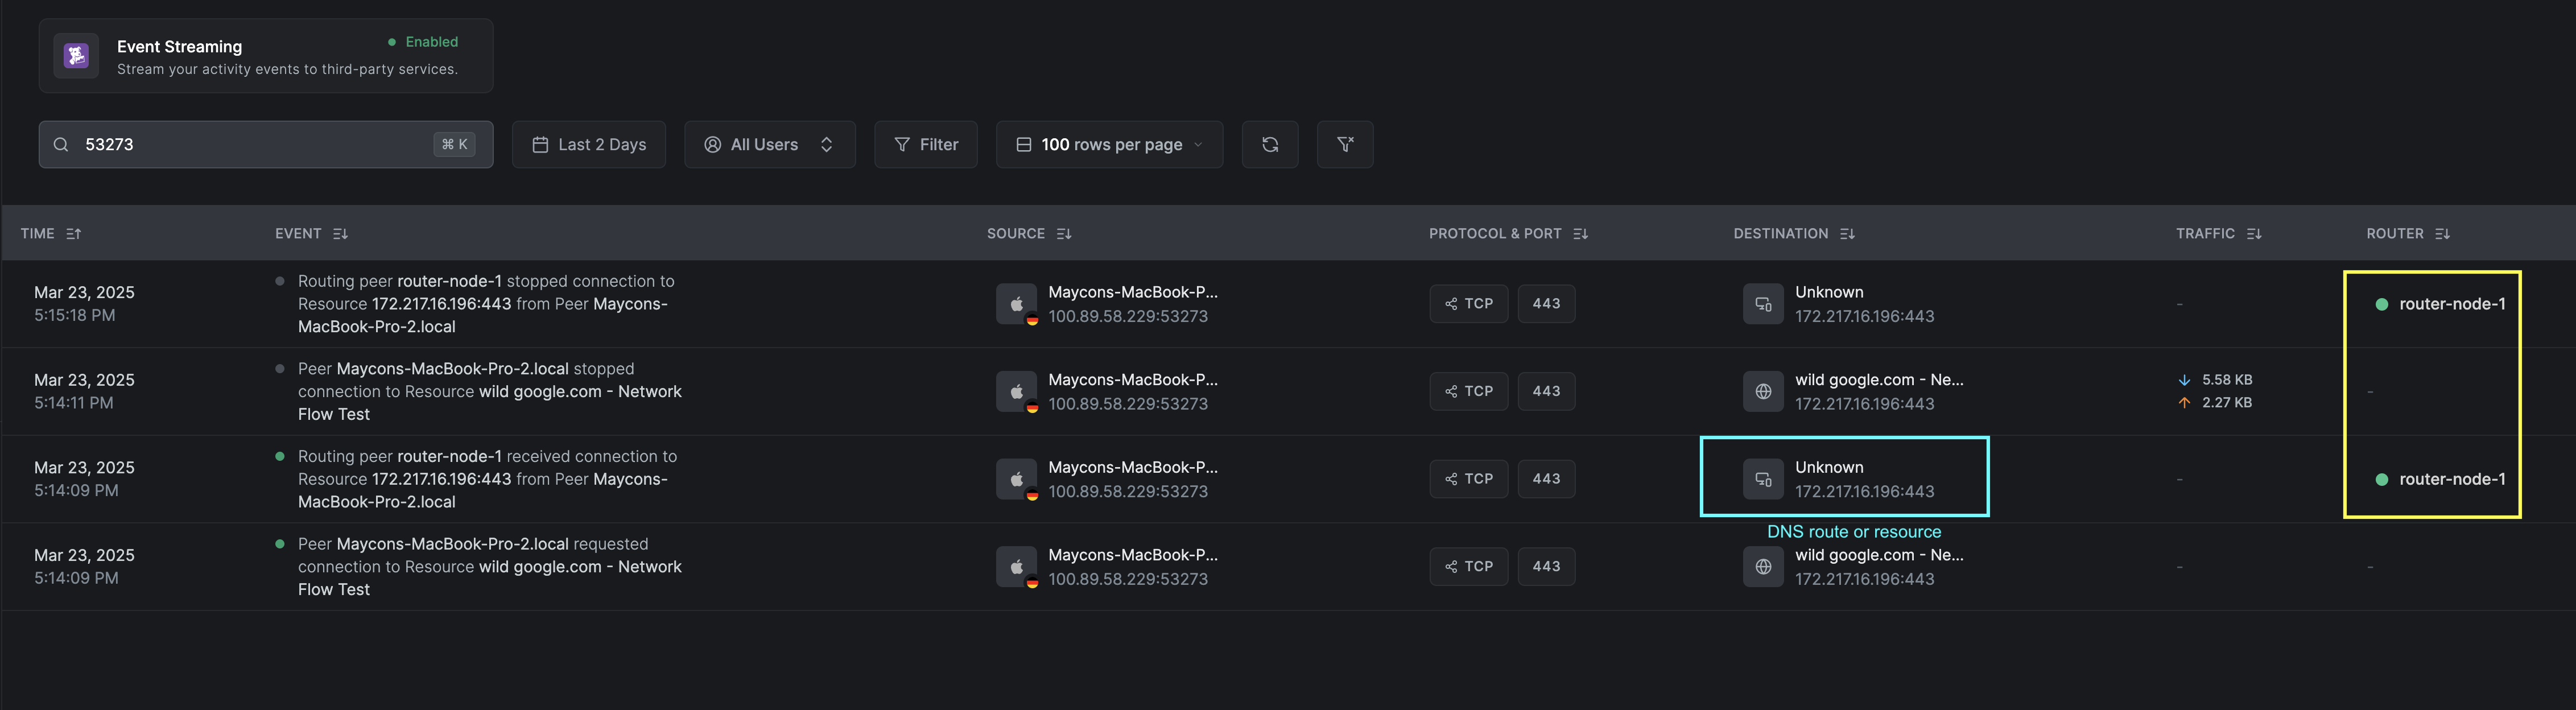
Task: Click the refresh events icon button
Action: [x=1269, y=145]
